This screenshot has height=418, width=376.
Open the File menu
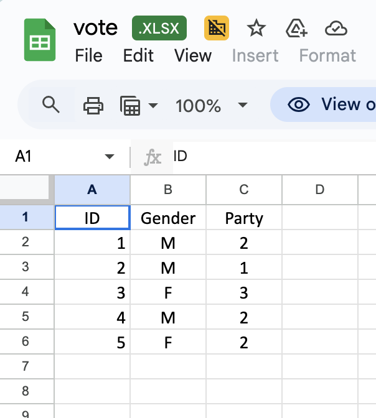88,55
